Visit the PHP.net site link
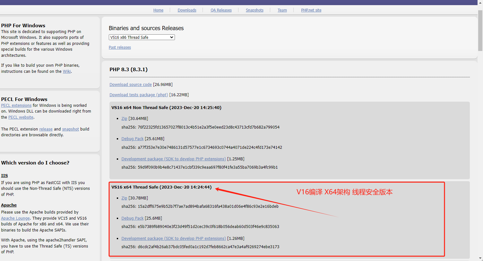The image size is (483, 261). 311,10
